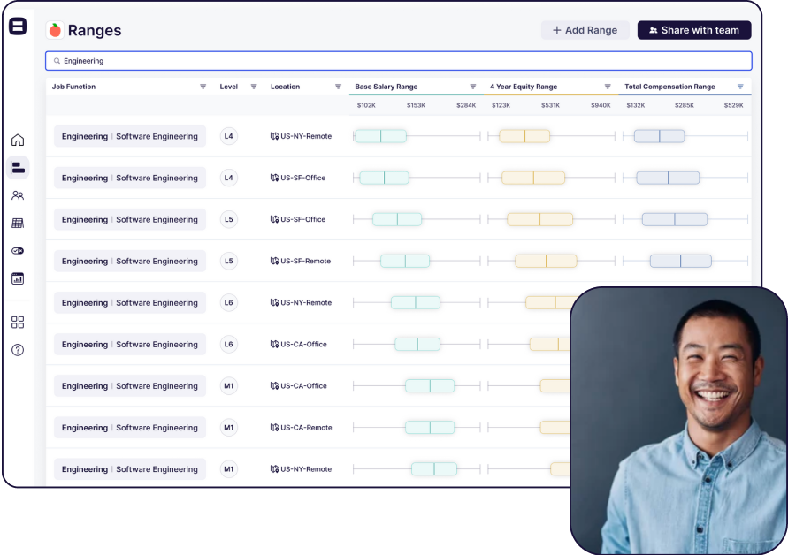Click the Share with team button
The image size is (788, 555).
(x=694, y=30)
